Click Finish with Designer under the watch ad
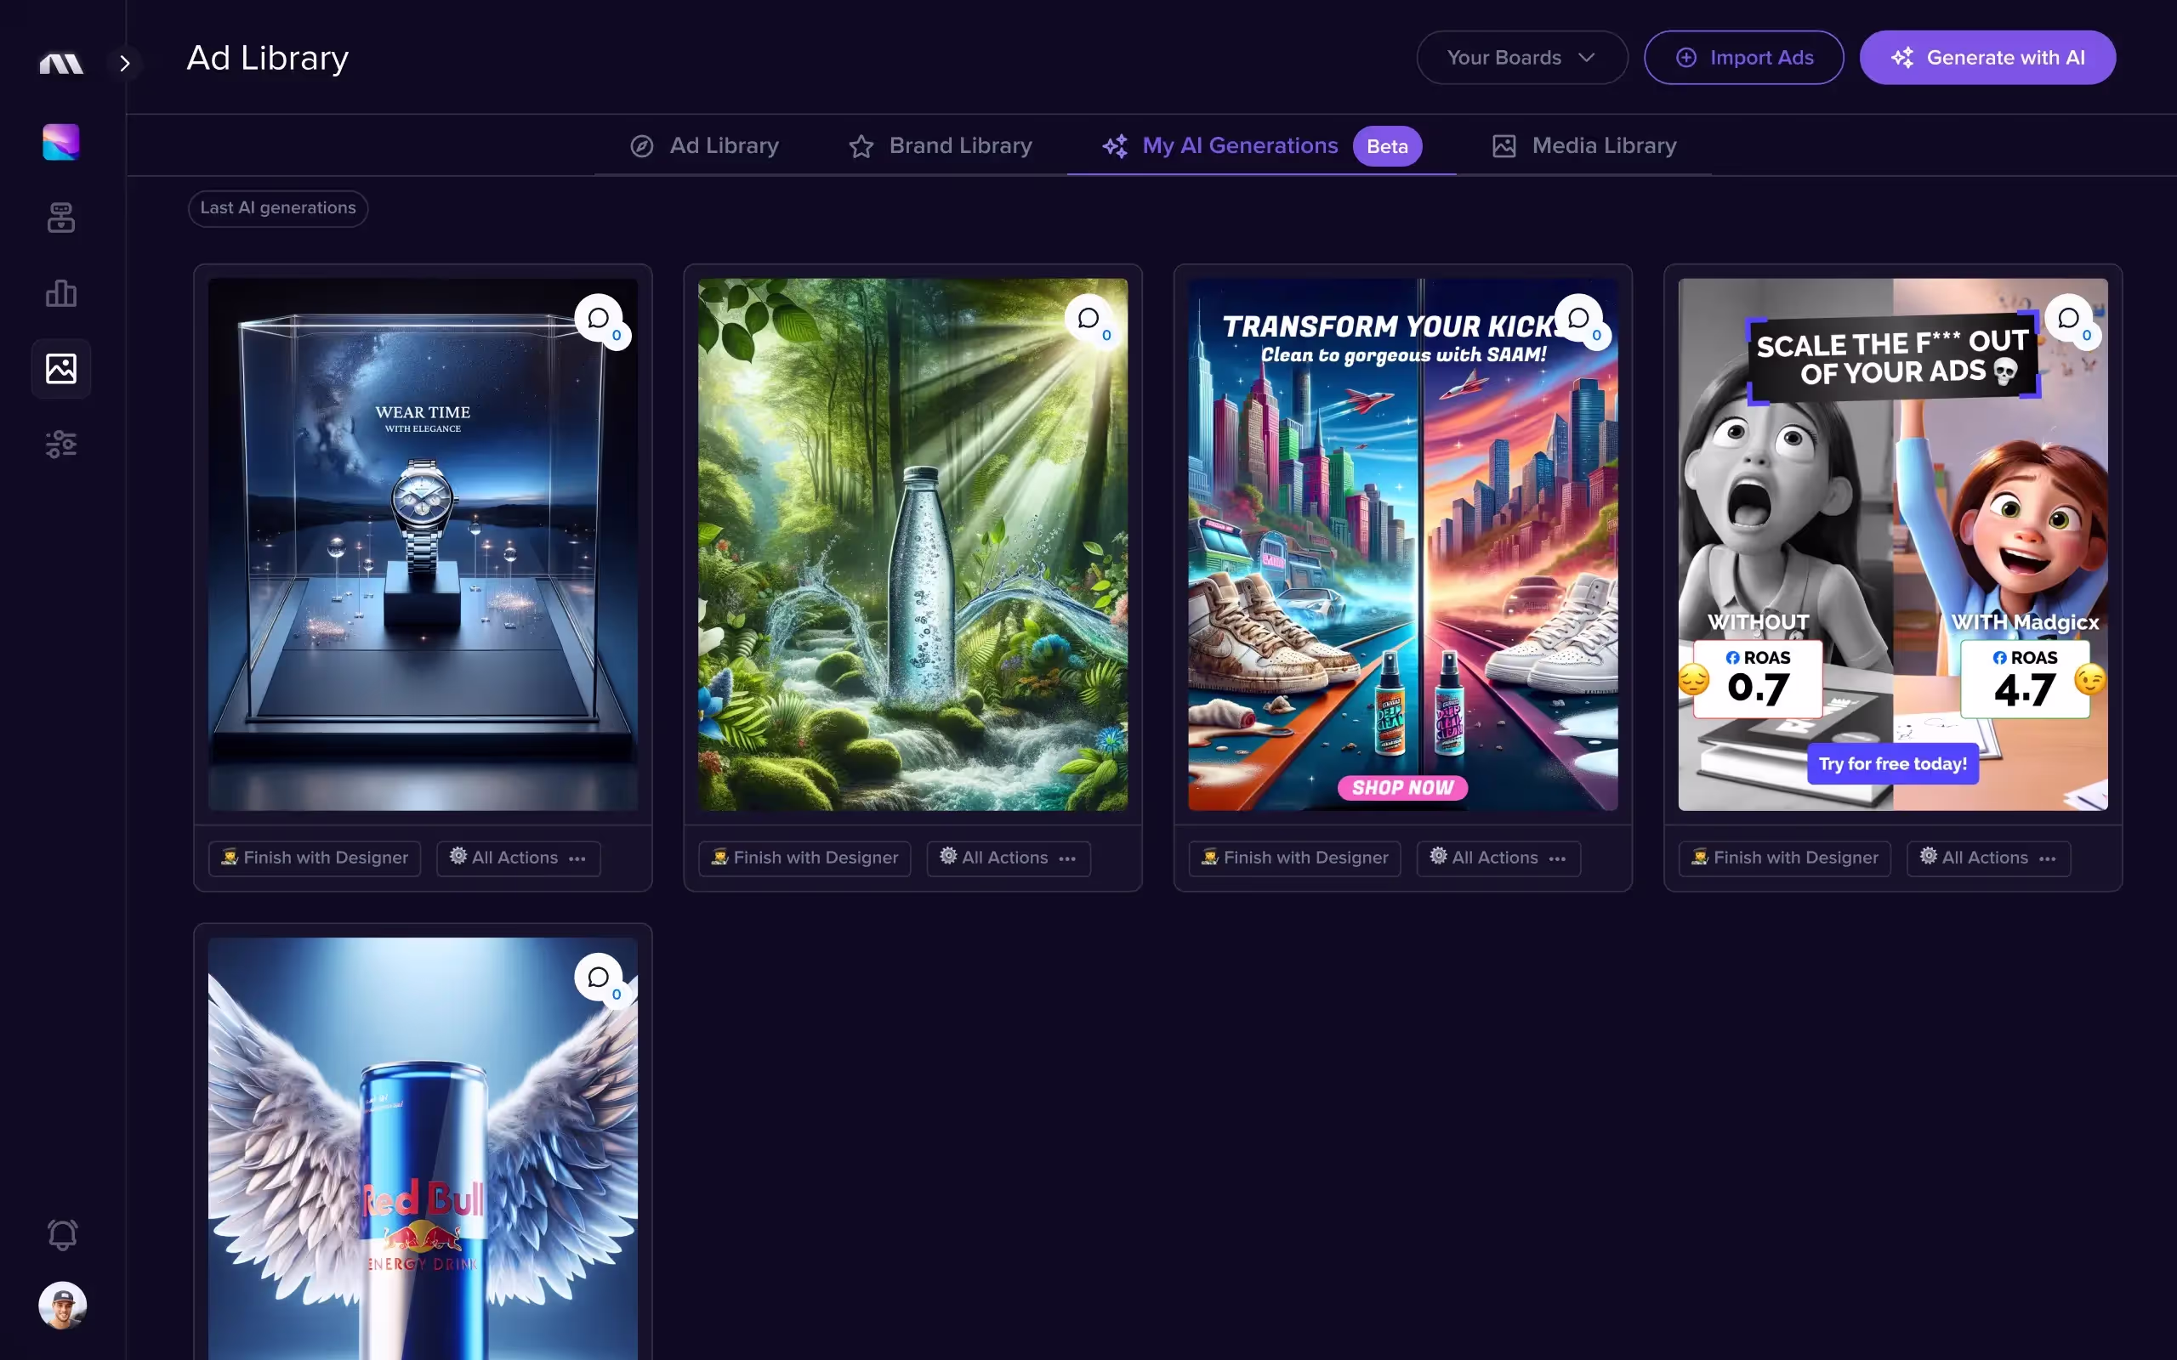 (315, 858)
